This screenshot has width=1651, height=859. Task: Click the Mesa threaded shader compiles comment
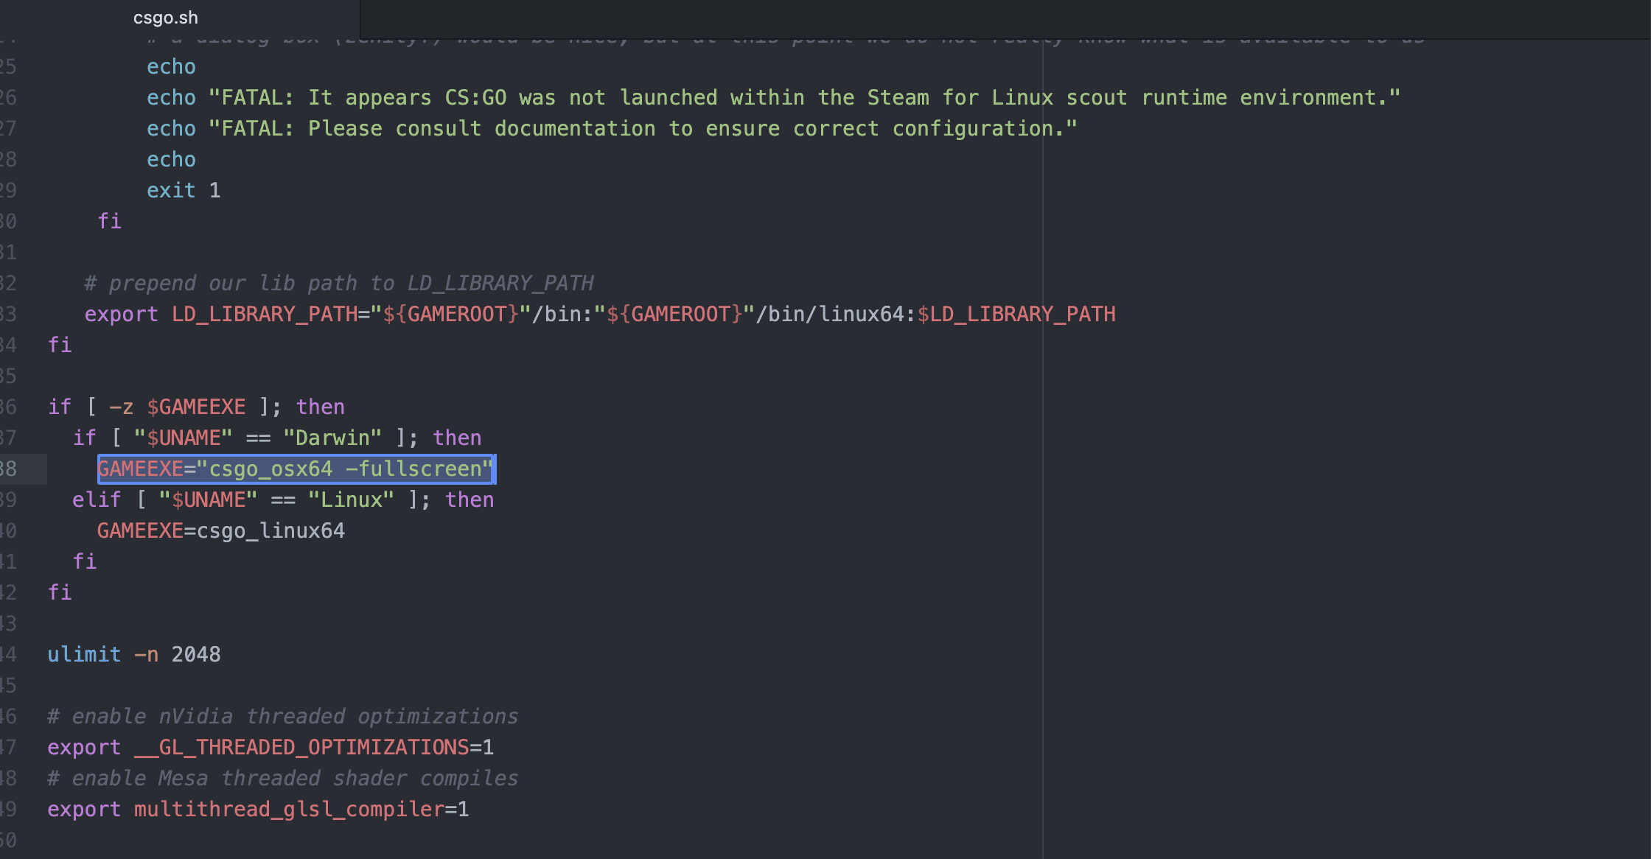pos(283,779)
